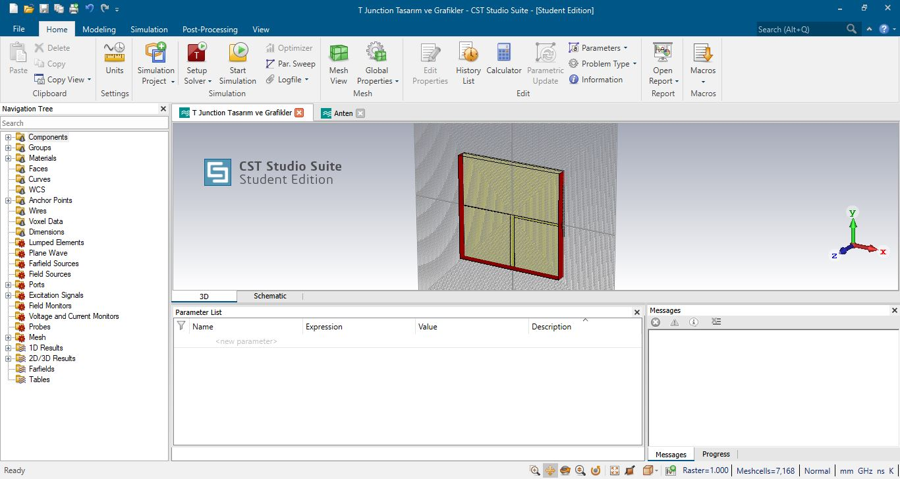Switch to Mesh View
Screen dimensions: 900x479
339,63
